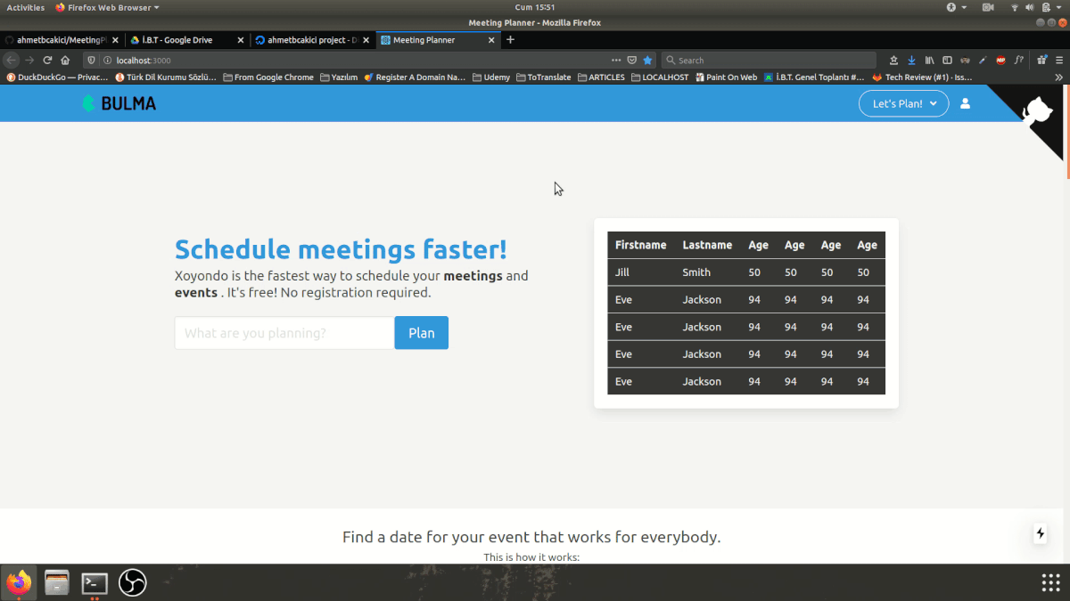Show applications grid in the dock
This screenshot has height=601, width=1070.
[x=1050, y=582]
